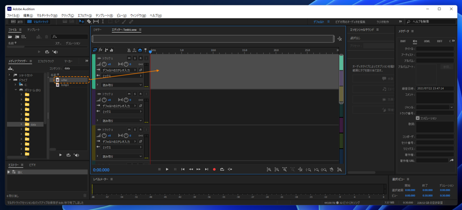The height and width of the screenshot is (210, 462).
Task: Select the Razor tool in the toolbar
Action: (x=89, y=21)
